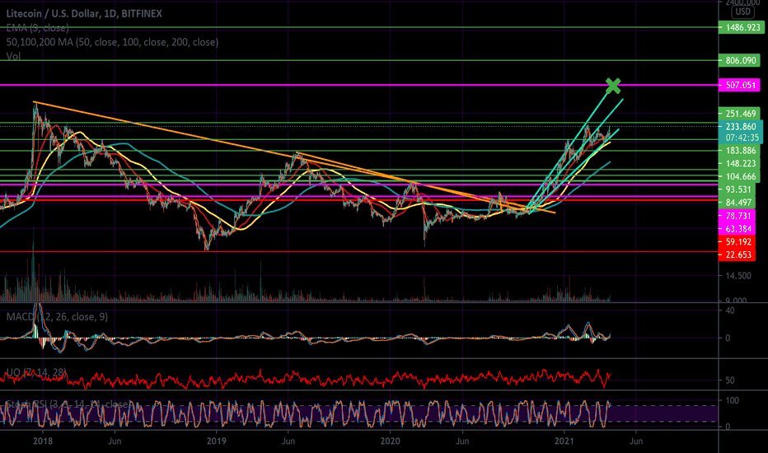Select the 148.223 price level label
Screen dimensions: 768x453
[738, 164]
